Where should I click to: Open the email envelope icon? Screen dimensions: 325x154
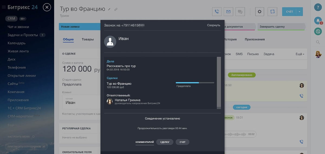(228, 12)
